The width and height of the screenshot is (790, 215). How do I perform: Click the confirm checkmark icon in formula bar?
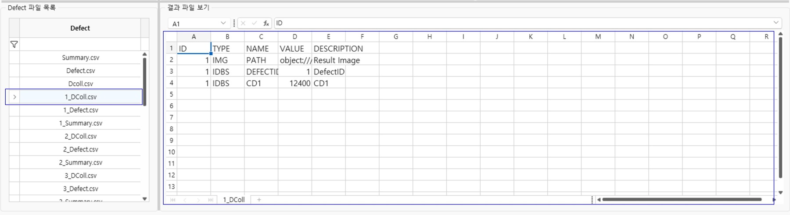click(x=255, y=23)
